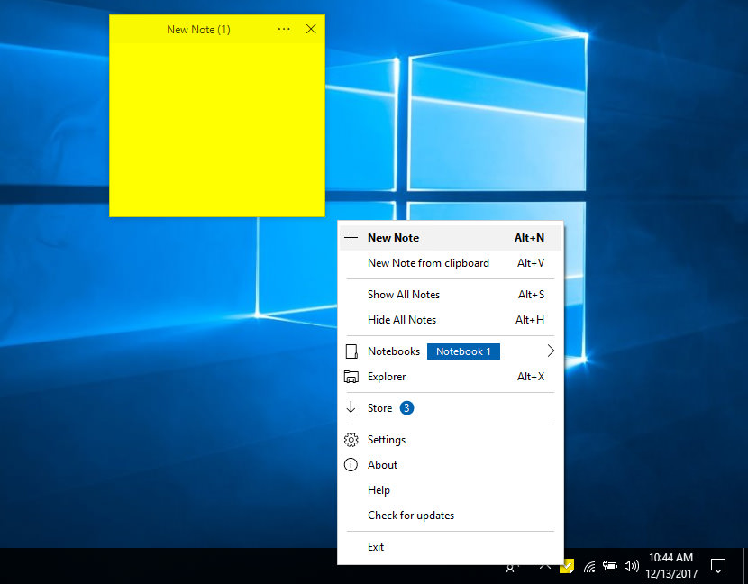Choose Hide All Notes

click(x=401, y=320)
